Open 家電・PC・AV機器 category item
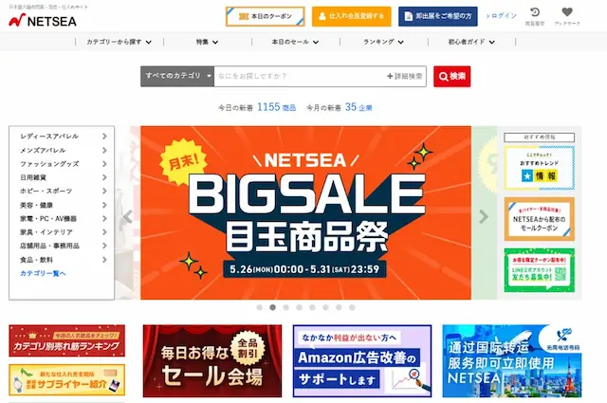 pos(64,219)
